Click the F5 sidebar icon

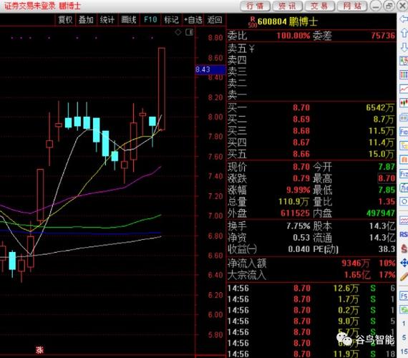pyautogui.click(x=404, y=296)
